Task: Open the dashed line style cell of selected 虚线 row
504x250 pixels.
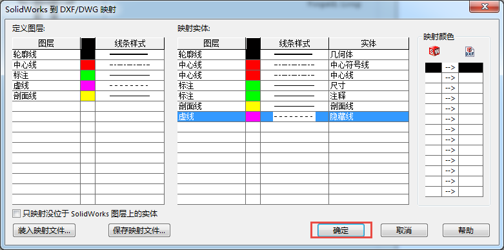Action: point(294,117)
